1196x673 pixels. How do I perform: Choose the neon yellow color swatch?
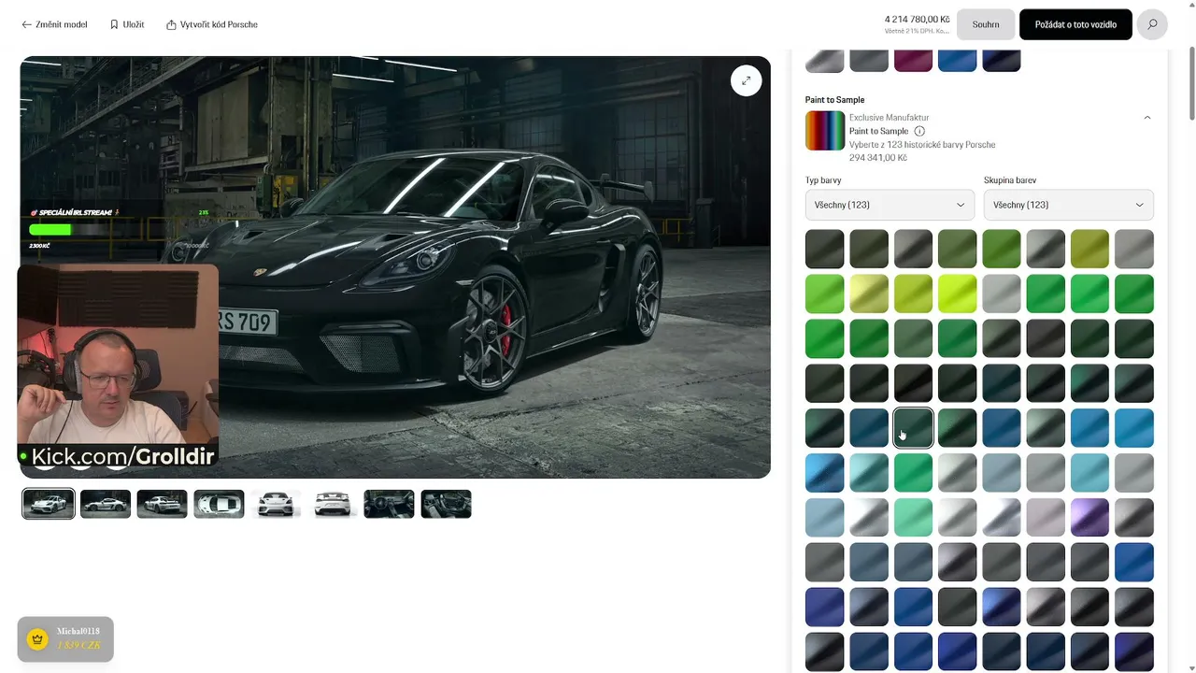coord(957,294)
